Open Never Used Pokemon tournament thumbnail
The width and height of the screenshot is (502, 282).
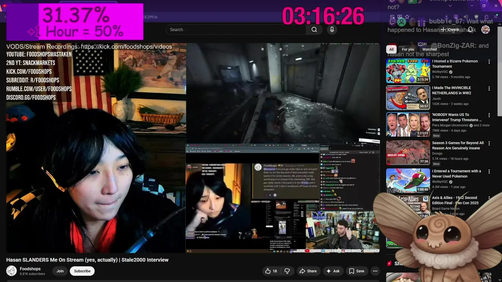pyautogui.click(x=408, y=181)
